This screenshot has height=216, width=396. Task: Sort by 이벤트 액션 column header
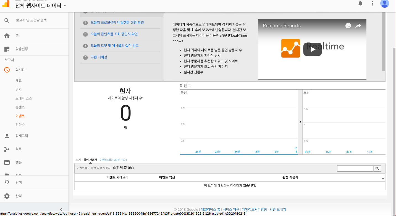click(167, 177)
